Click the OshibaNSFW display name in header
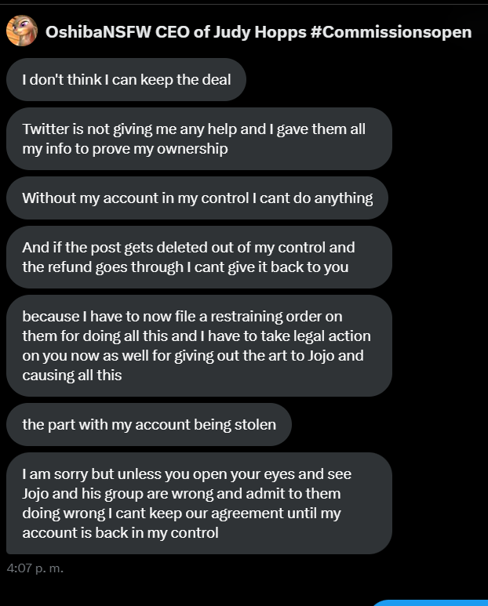The image size is (488, 606). tap(98, 32)
